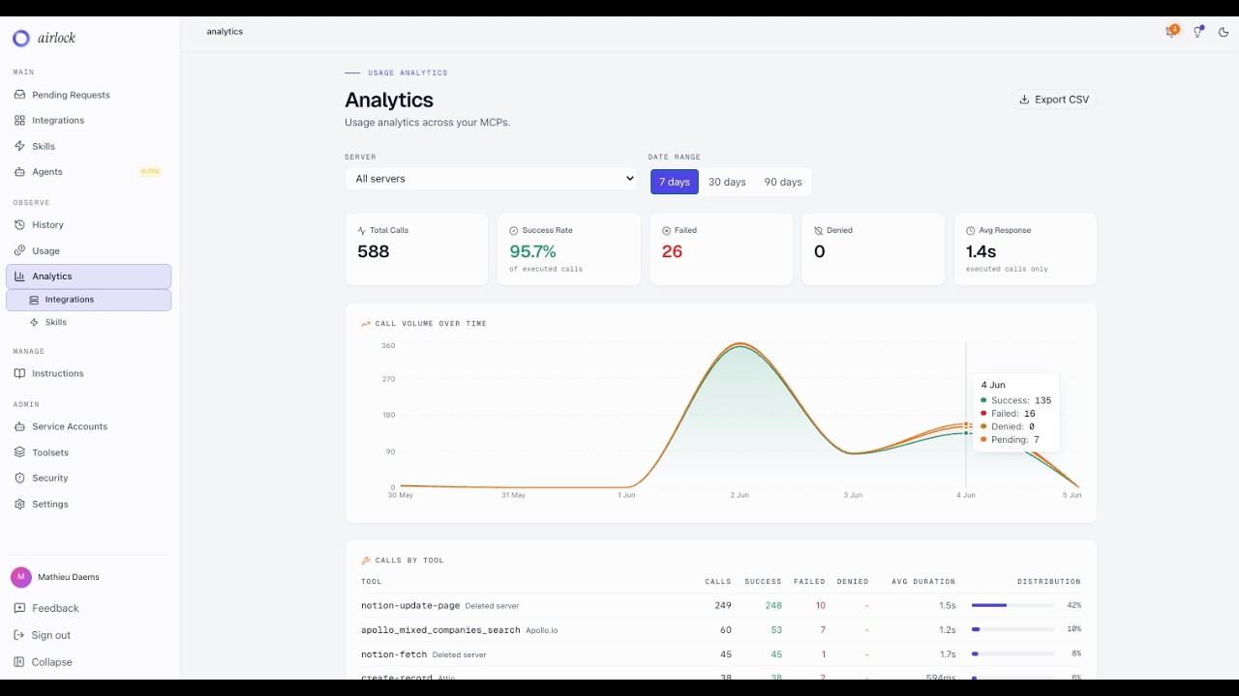Open the All servers dropdown
This screenshot has width=1239, height=696.
(x=492, y=179)
